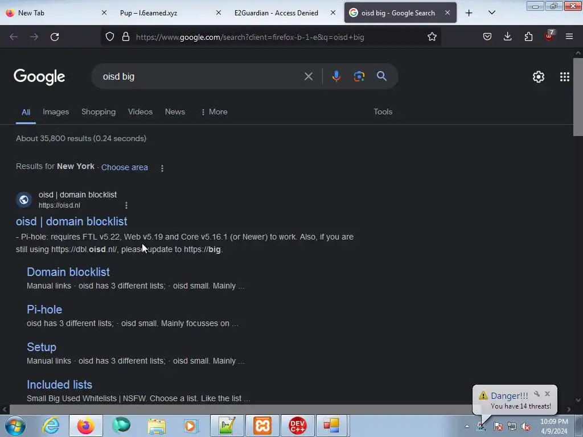Open Google quick settings gear
The width and height of the screenshot is (583, 437).
click(539, 77)
